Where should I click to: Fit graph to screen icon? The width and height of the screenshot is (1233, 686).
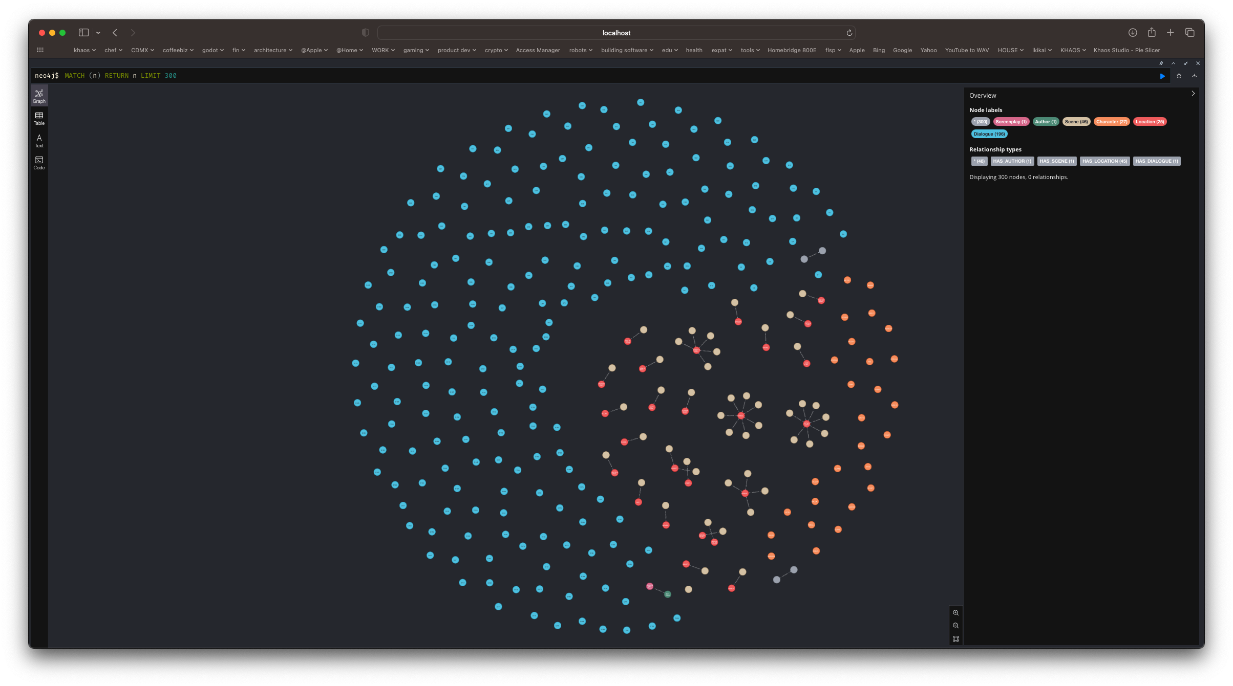click(955, 639)
